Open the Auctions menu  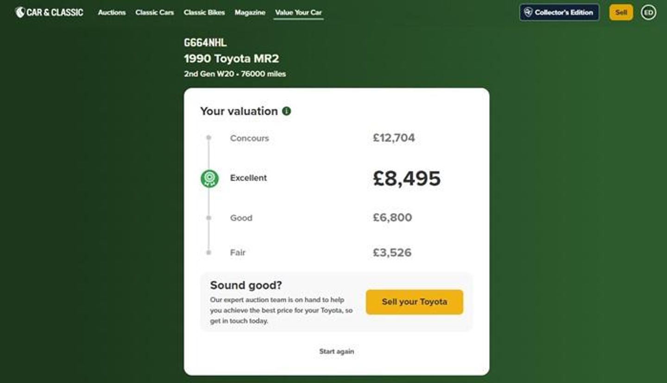tap(112, 13)
